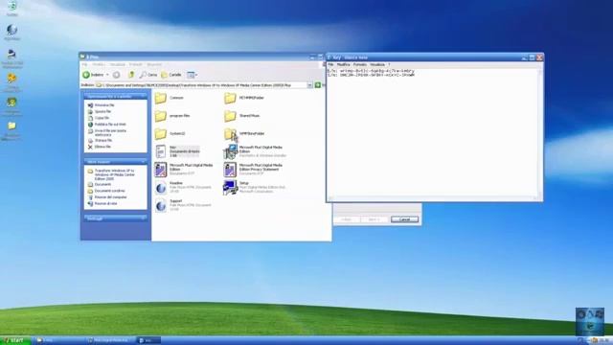Click Stampa file in task pane
Screen dimensions: 613x345
[103, 140]
